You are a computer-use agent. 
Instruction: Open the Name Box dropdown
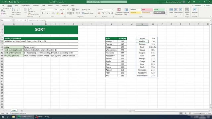pyautogui.click(x=11, y=20)
